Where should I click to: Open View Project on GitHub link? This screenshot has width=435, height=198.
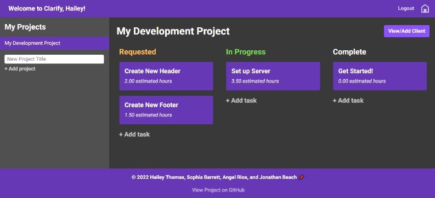[x=218, y=190]
